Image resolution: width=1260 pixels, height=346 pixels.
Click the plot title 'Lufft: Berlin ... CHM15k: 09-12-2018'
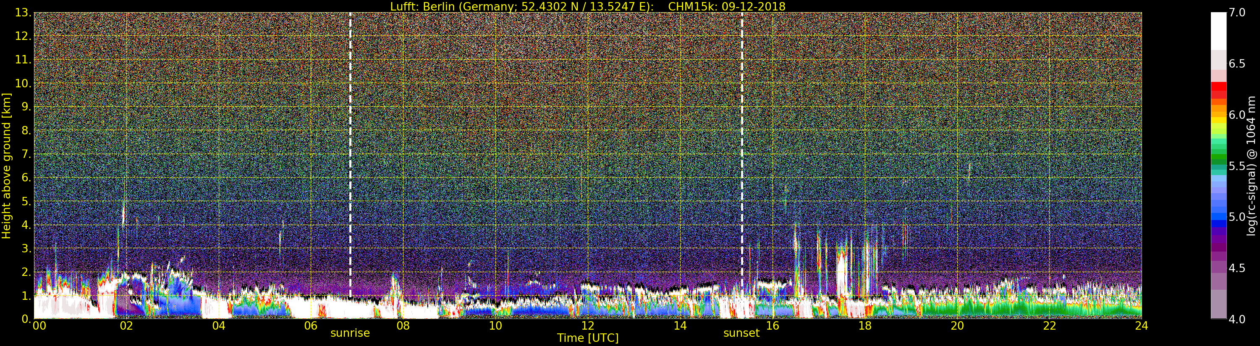(x=587, y=6)
